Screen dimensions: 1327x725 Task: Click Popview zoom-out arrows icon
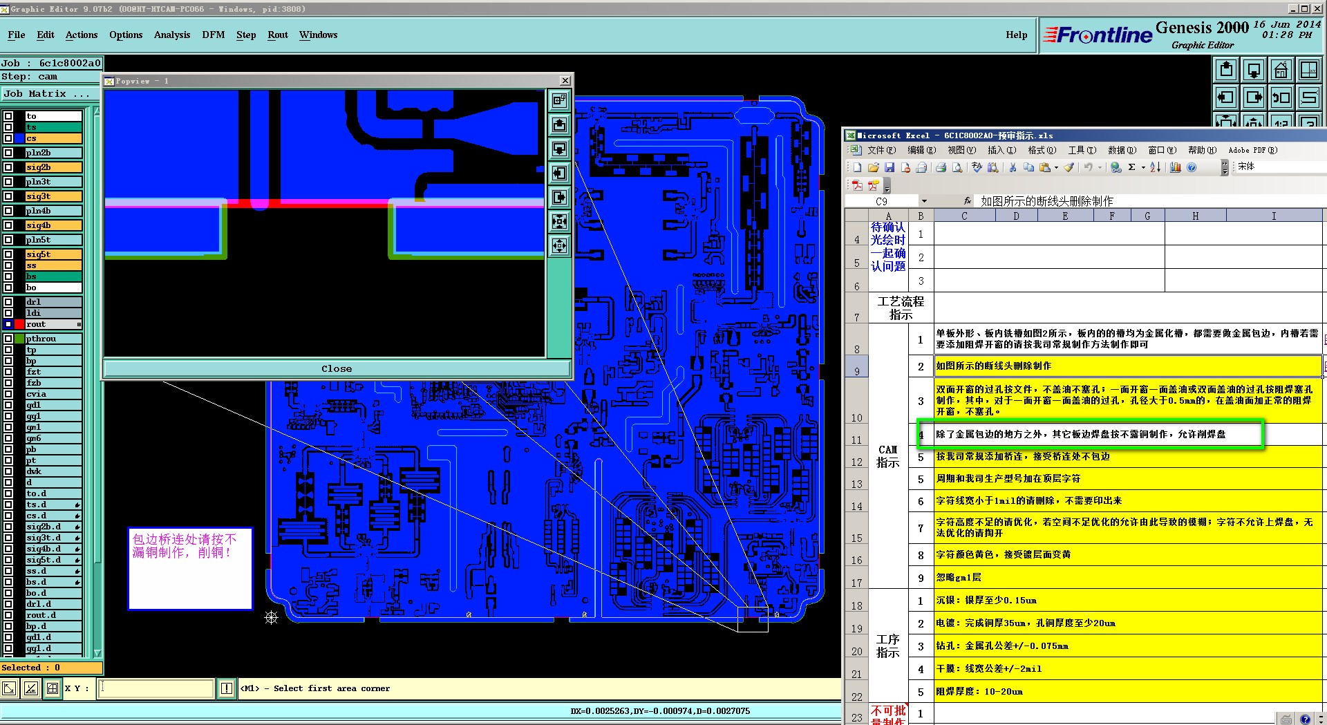[560, 246]
